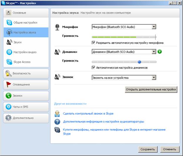This screenshot has width=183, height=156.
Task: Open the Безопасность section
Action: 26,74
